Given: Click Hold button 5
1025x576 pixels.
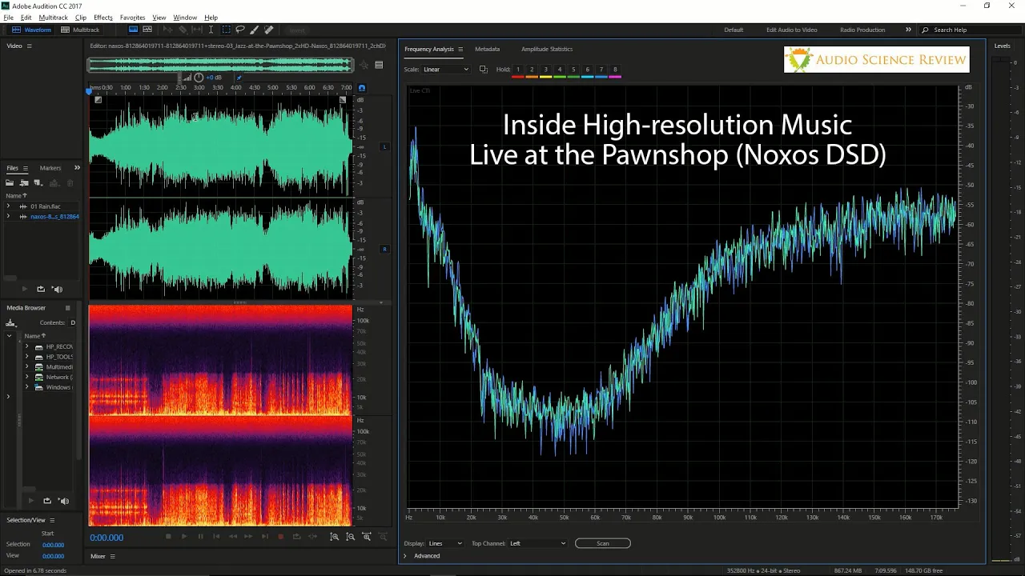Looking at the screenshot, I should [x=573, y=70].
